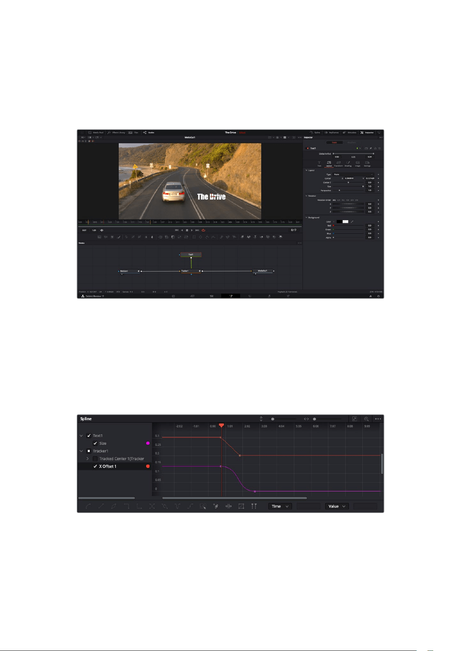Image resolution: width=461 pixels, height=651 pixels.
Task: Click the Time Stretch spline tool icon
Action: point(229,507)
